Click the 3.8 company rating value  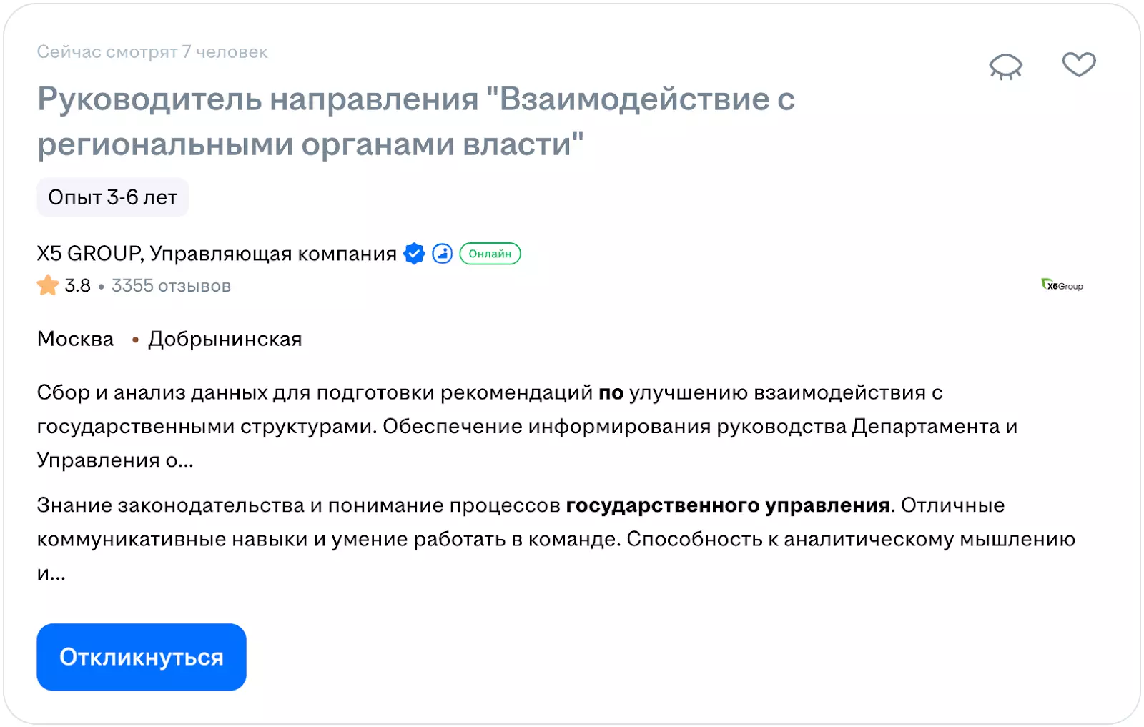click(77, 286)
